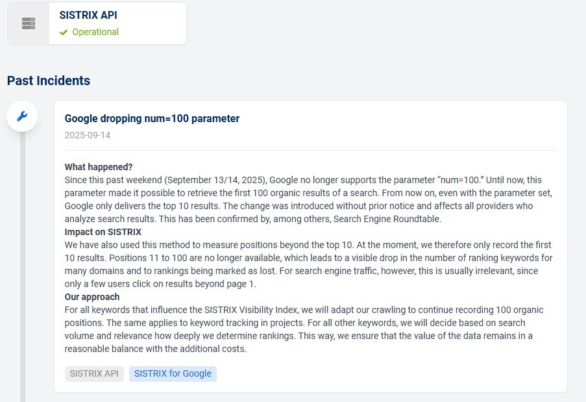Click the 'What happened?' subheading

pyautogui.click(x=99, y=167)
